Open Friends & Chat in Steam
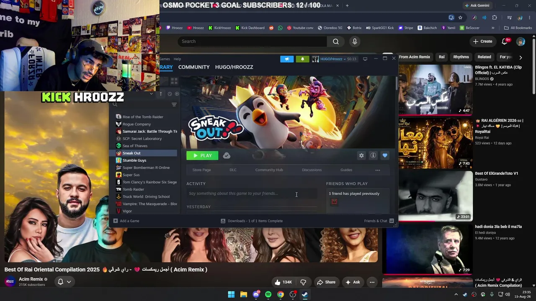Viewport: 536px width, 301px height. point(379,221)
